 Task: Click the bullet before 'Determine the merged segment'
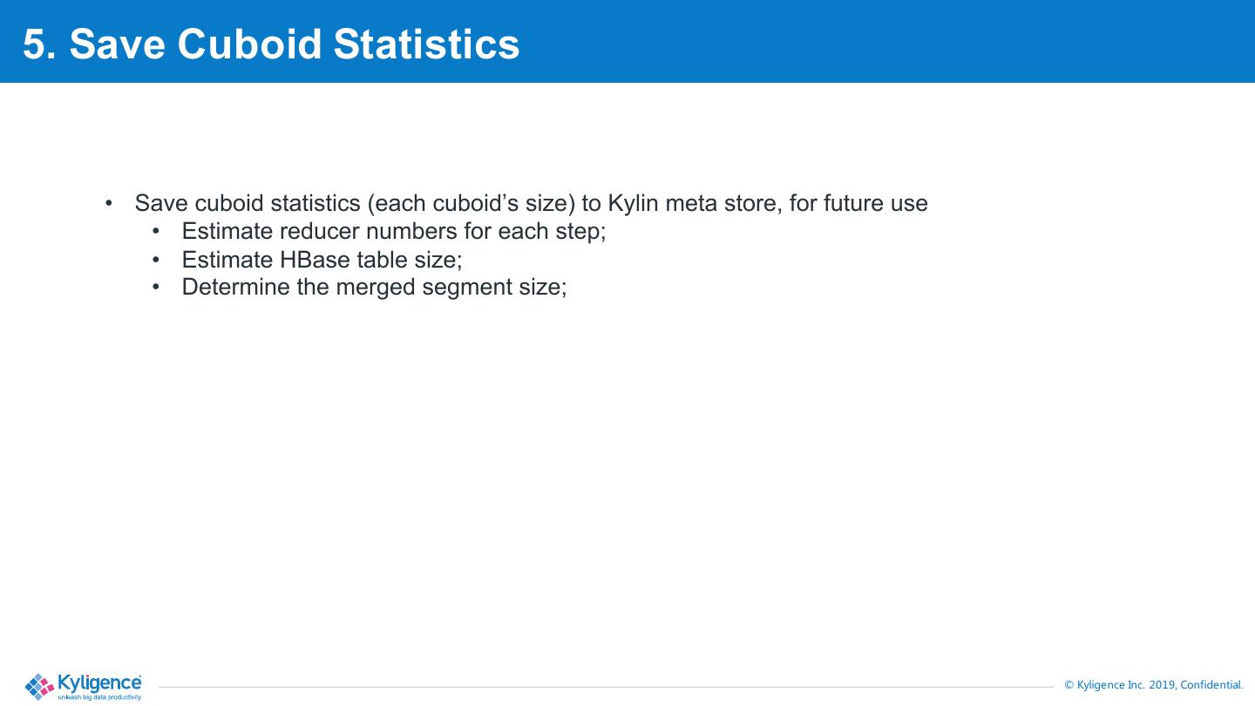point(156,288)
